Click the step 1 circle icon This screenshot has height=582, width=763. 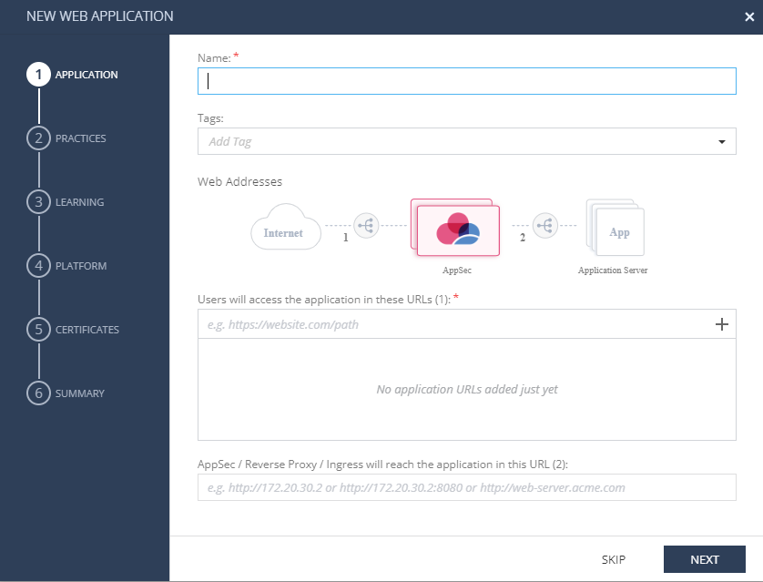pos(38,75)
